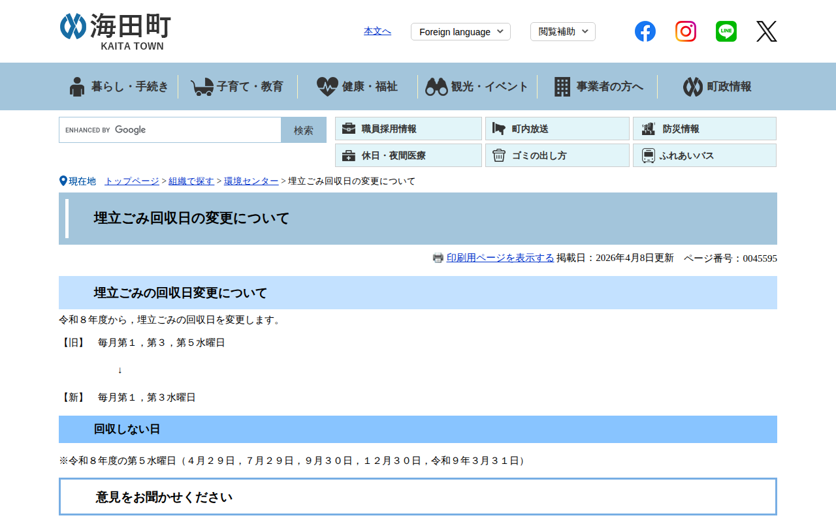Follow the 環境センター breadcrumb link
The image size is (836, 522).
pos(251,181)
